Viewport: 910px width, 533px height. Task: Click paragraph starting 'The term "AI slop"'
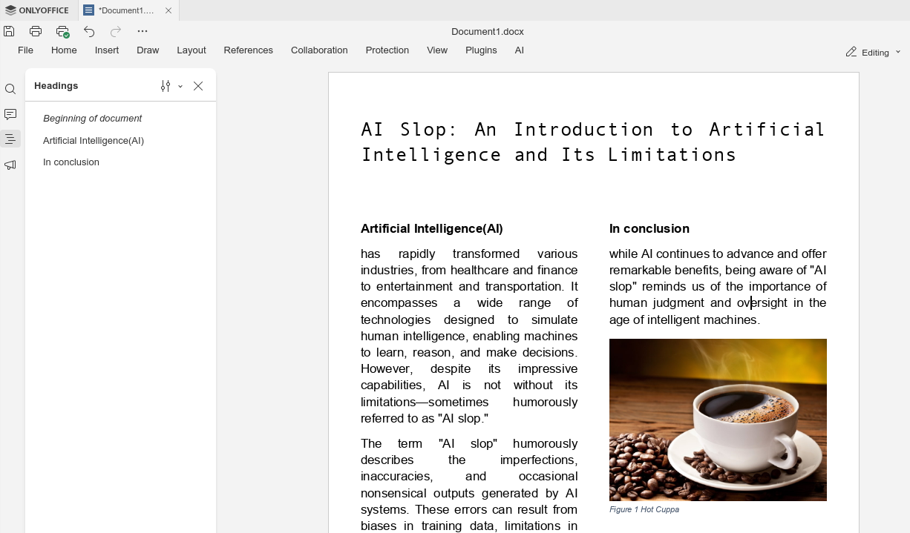coord(469,484)
